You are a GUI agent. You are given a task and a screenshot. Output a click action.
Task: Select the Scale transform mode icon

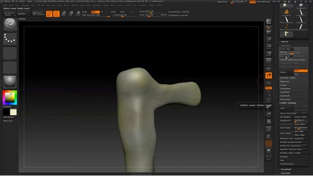(71, 14)
